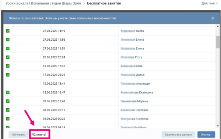Click the name ending in Дарья
This screenshot has height=139, width=221.
(133, 75)
